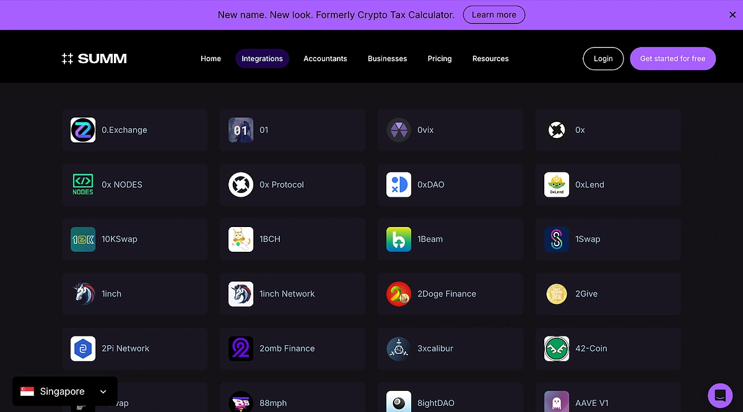The width and height of the screenshot is (743, 412).
Task: Select the 0vix purple hexagon icon
Action: pyautogui.click(x=399, y=130)
